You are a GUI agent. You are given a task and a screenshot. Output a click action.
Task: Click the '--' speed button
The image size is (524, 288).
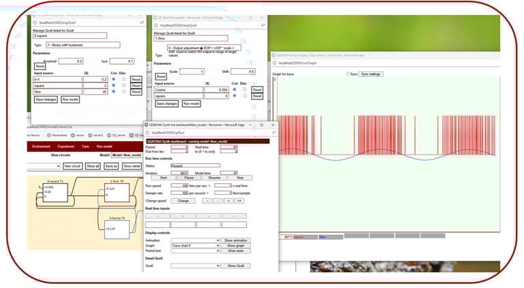coord(207,201)
